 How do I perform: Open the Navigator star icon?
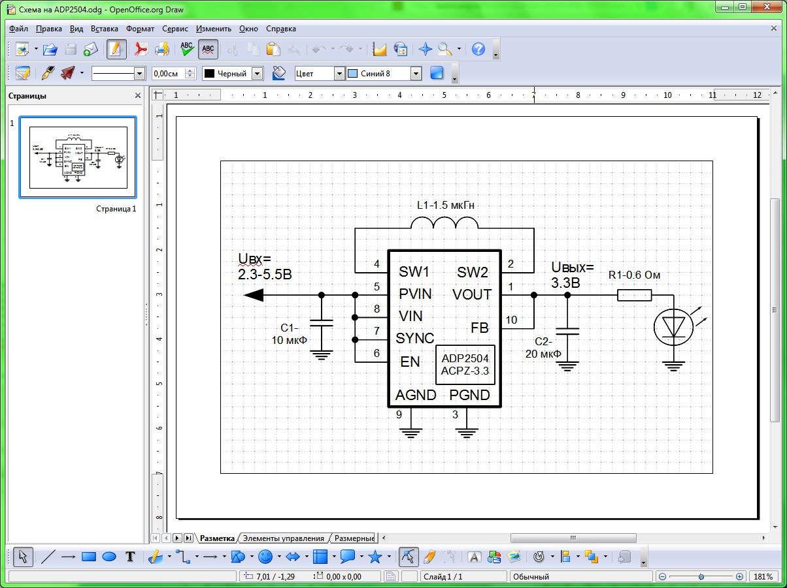[426, 49]
